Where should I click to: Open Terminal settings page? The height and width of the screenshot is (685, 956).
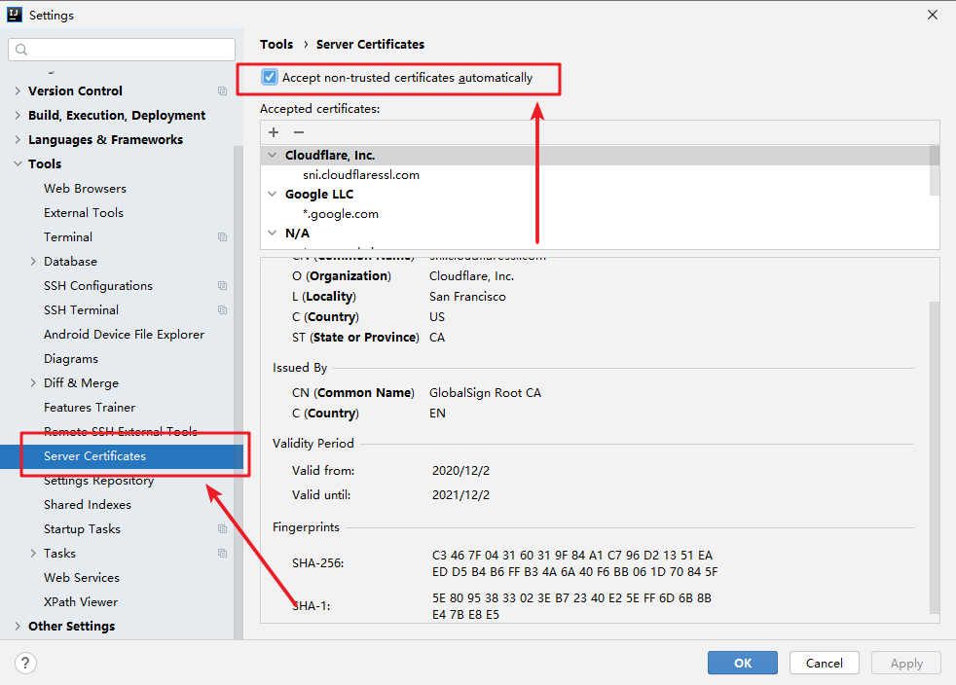point(68,237)
